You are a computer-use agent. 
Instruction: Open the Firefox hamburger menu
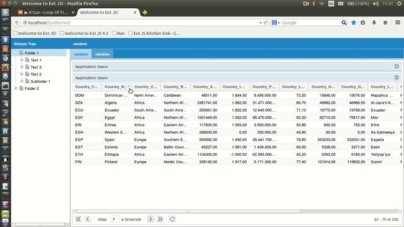pos(398,23)
